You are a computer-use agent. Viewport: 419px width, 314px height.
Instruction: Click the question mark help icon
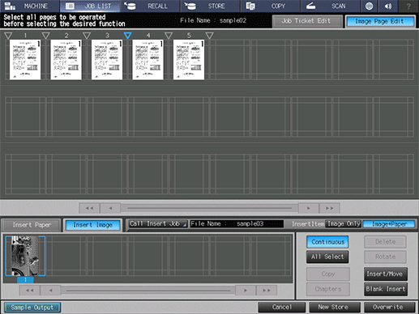point(408,6)
